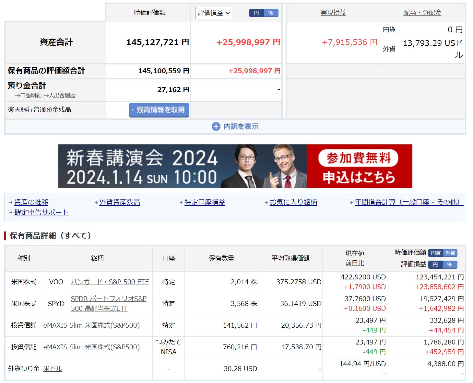This screenshot has width=473, height=383.
Task: Open the 評価損益 dropdown selector
Action: click(x=214, y=13)
